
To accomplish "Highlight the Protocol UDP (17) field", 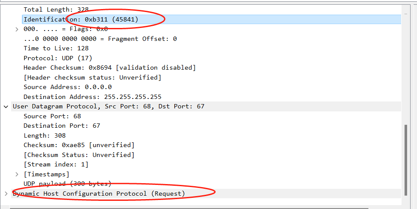I will (58, 58).
